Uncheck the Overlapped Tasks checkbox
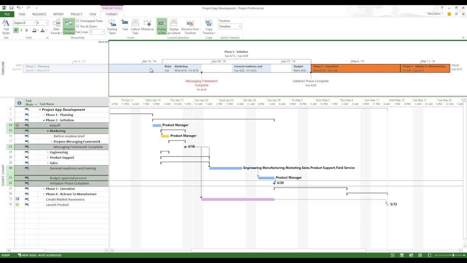467x263 pixels. click(x=78, y=21)
